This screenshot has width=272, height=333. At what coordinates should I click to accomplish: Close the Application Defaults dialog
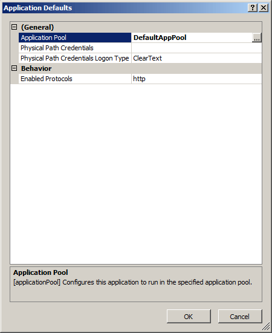[264, 8]
